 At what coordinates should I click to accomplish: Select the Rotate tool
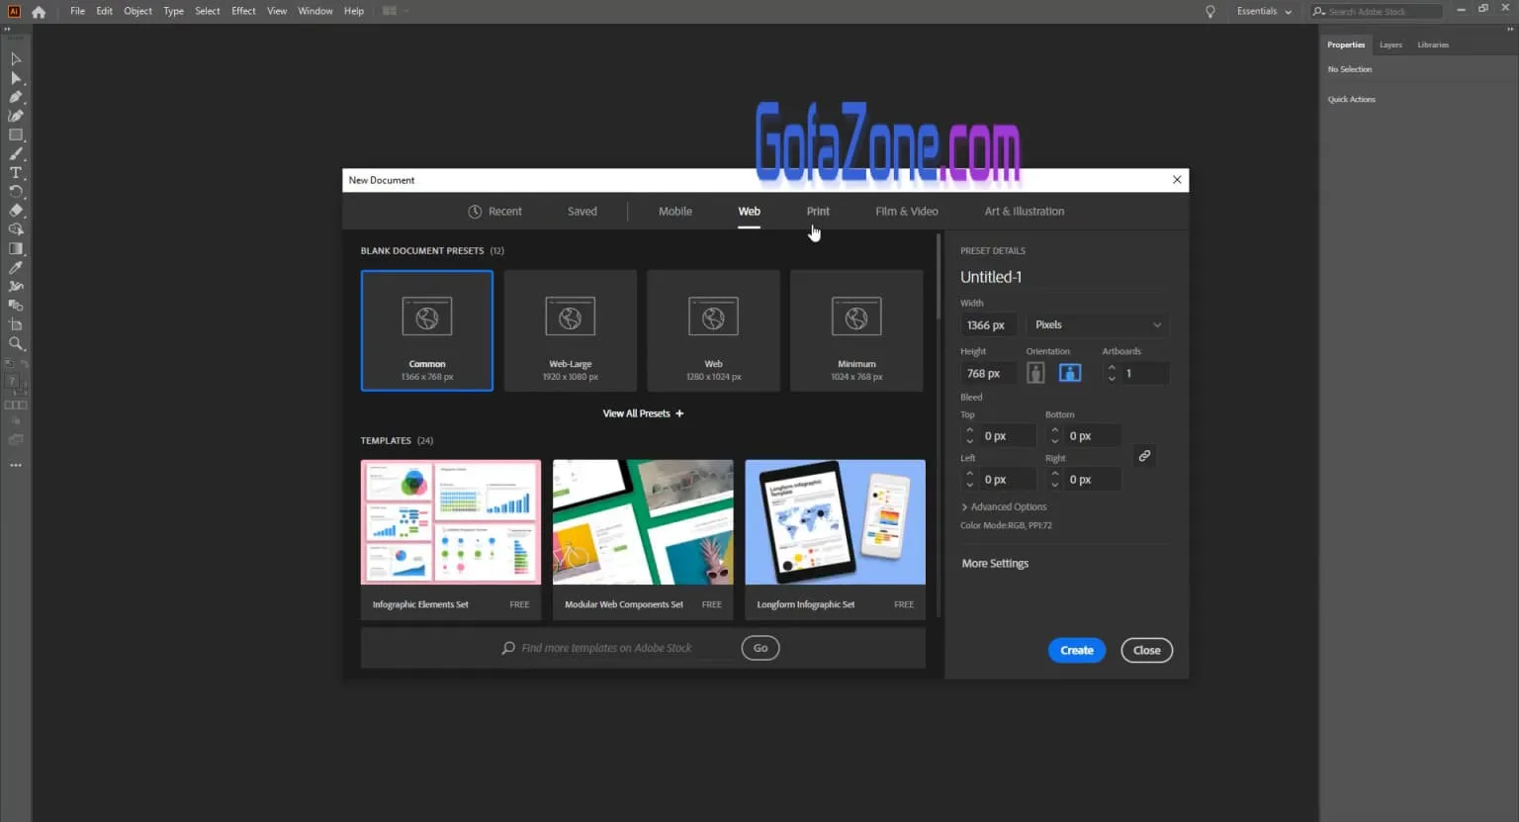(x=16, y=191)
